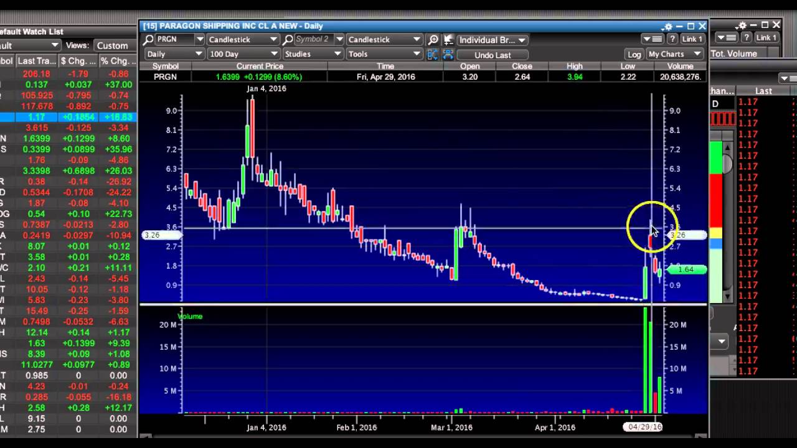The image size is (797, 448).
Task: Click the Symbol 2 input field
Action: point(314,39)
